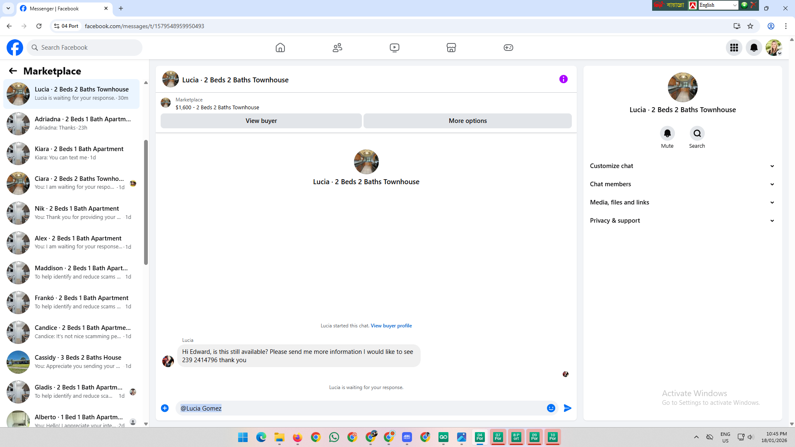
Task: Expand Customize chat section
Action: (682, 166)
